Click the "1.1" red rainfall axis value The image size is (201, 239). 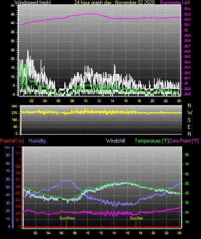[18, 153]
